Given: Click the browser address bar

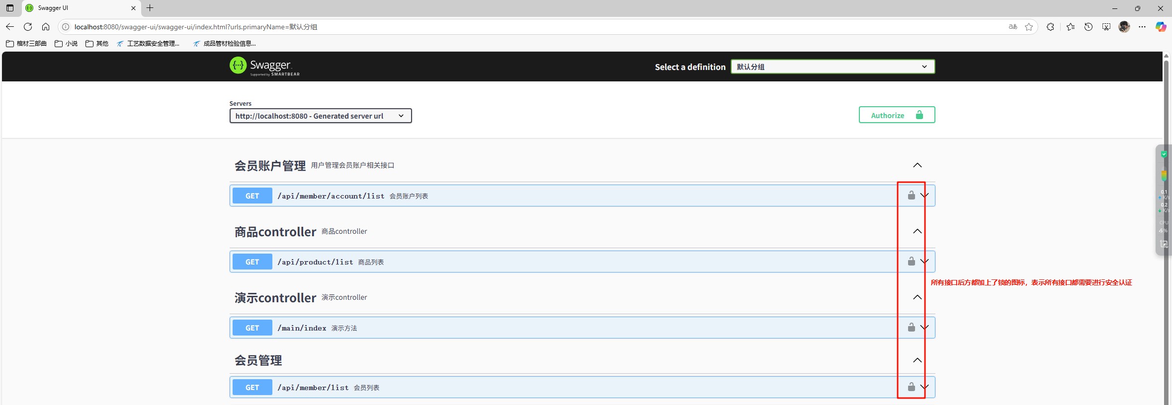Looking at the screenshot, I should (x=497, y=27).
